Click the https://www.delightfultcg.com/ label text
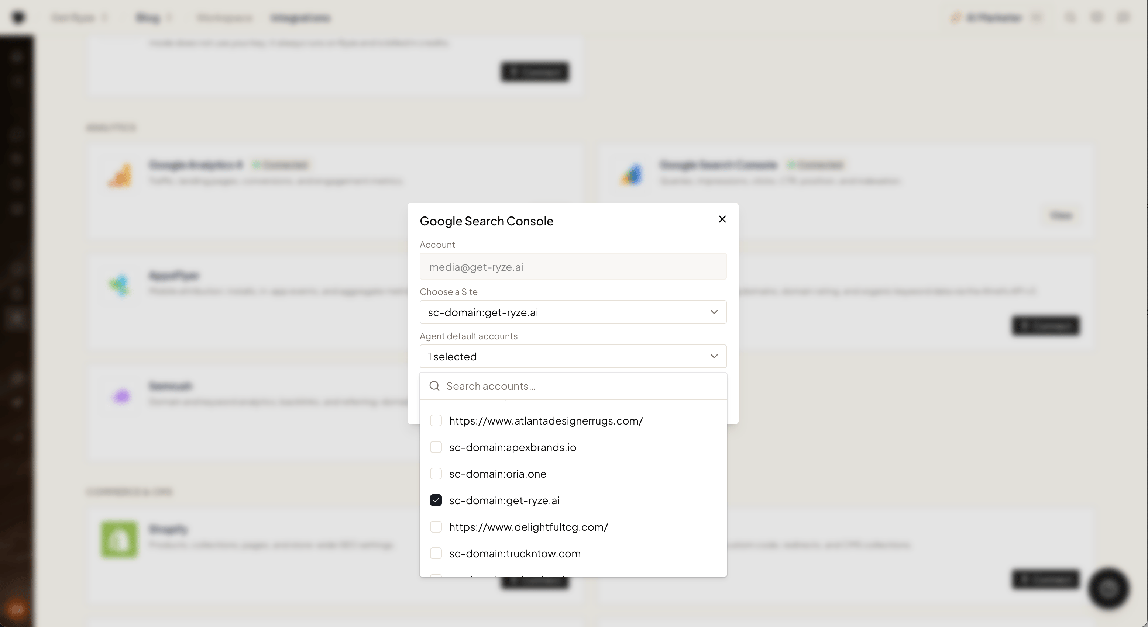 tap(528, 527)
